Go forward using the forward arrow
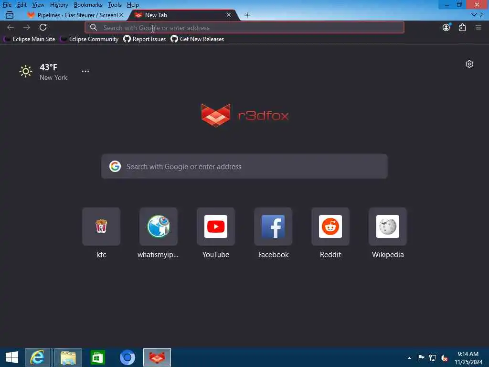 [27, 27]
